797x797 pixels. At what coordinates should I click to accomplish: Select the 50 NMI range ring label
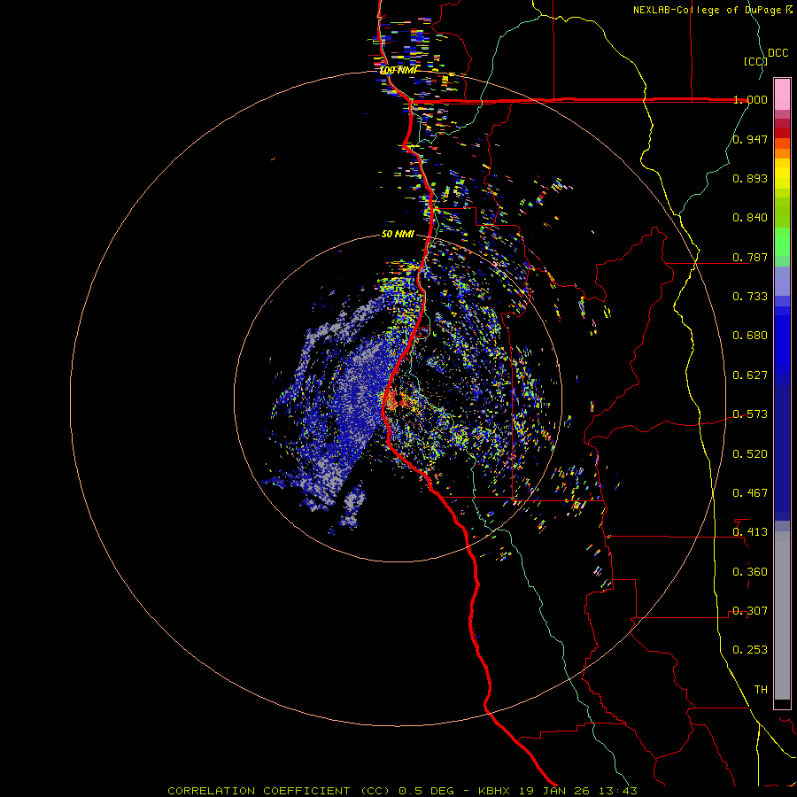[x=398, y=235]
